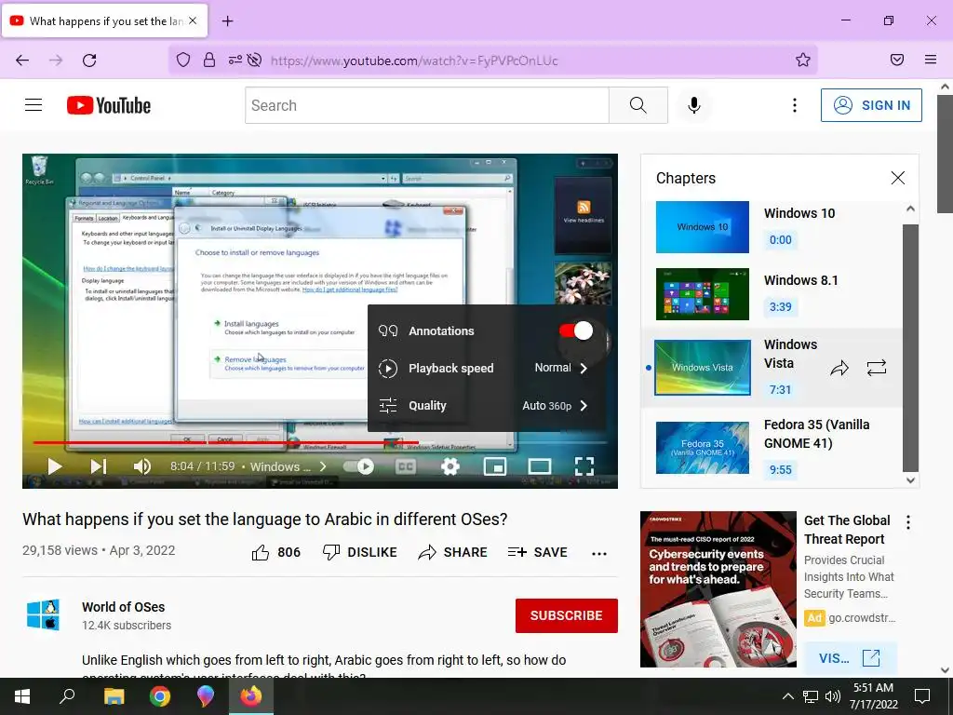Image resolution: width=953 pixels, height=715 pixels.
Task: Close settings via player gear icon
Action: pyautogui.click(x=450, y=466)
